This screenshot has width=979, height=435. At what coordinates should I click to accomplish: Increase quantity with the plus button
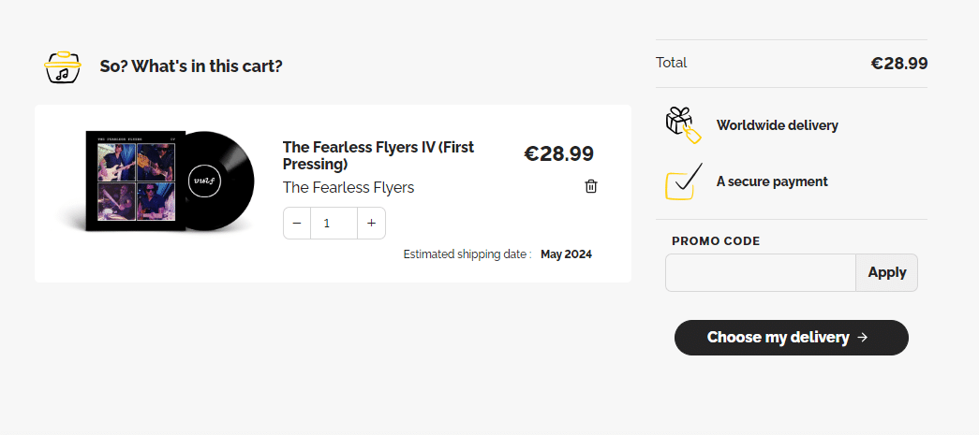tap(372, 223)
